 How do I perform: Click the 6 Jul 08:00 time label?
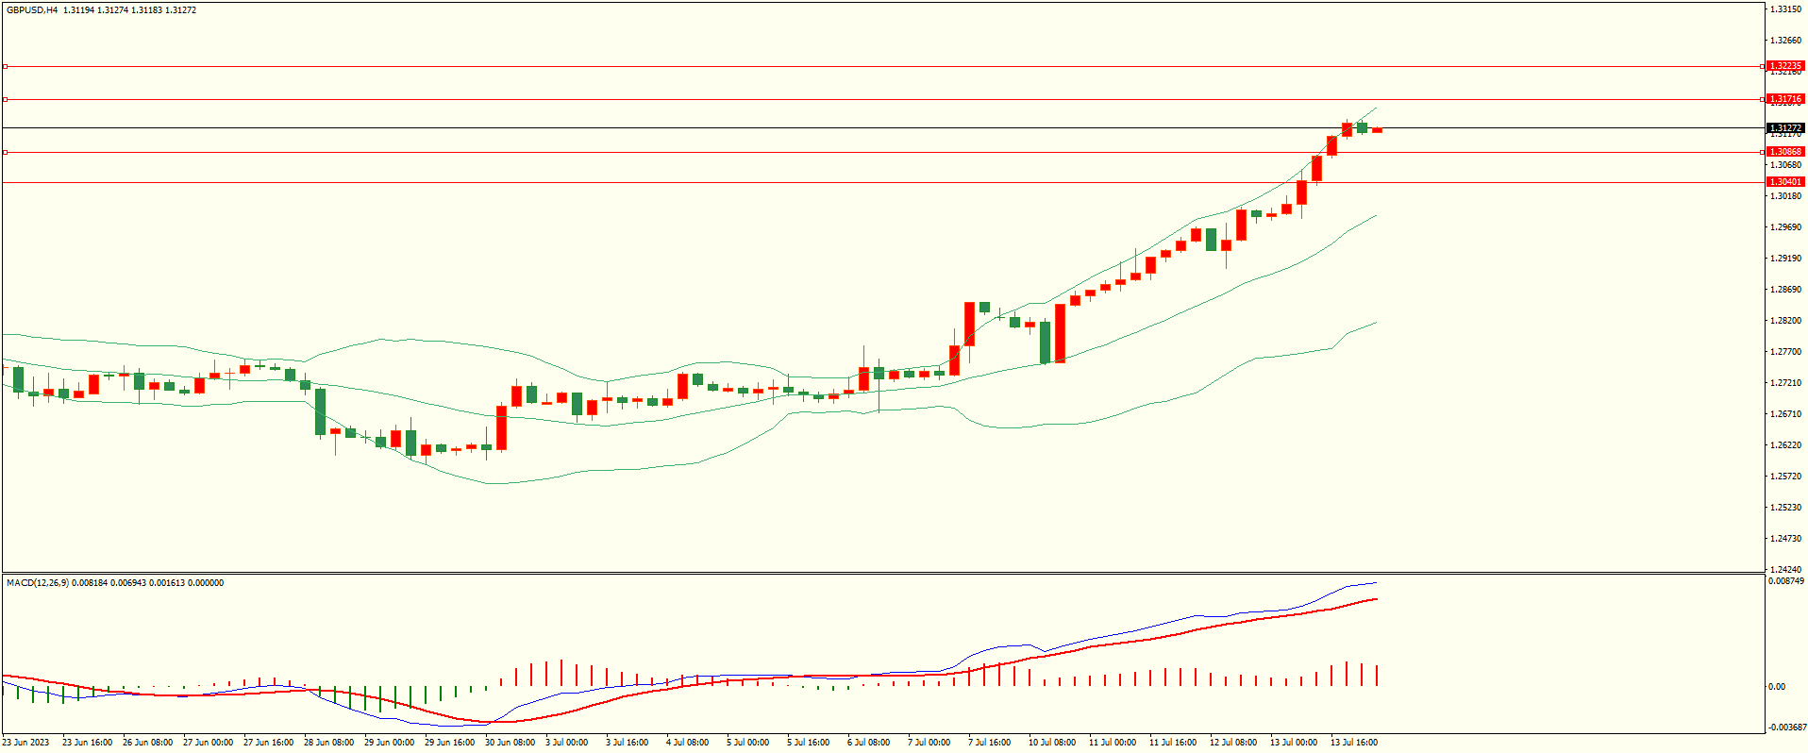[868, 743]
